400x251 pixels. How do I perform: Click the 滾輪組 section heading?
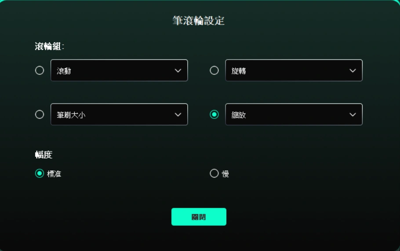(50, 46)
